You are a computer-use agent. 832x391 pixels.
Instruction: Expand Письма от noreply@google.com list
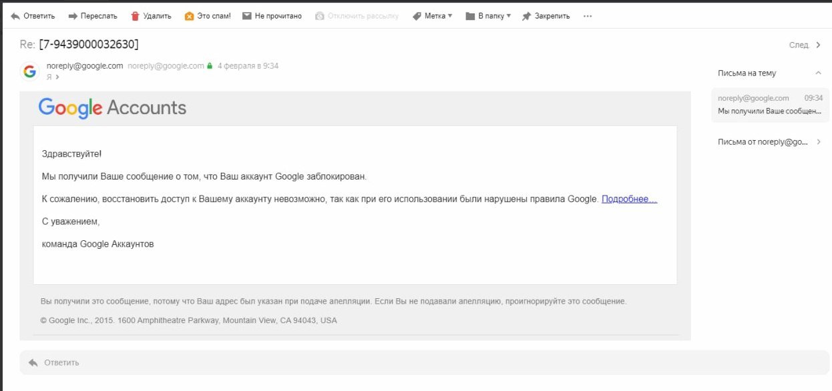pos(818,142)
